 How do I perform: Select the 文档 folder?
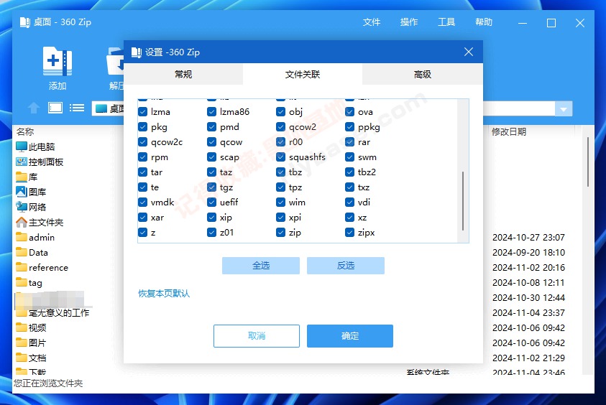click(31, 358)
